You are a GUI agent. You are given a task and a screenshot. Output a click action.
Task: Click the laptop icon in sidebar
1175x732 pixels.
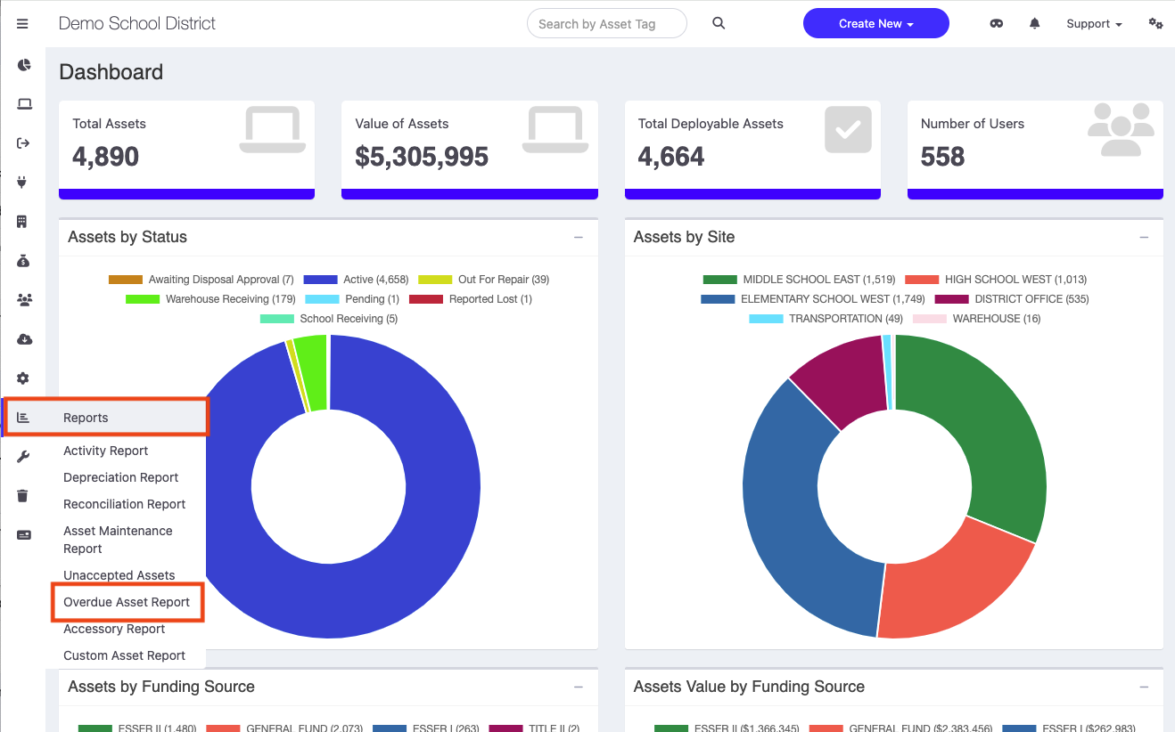point(24,104)
